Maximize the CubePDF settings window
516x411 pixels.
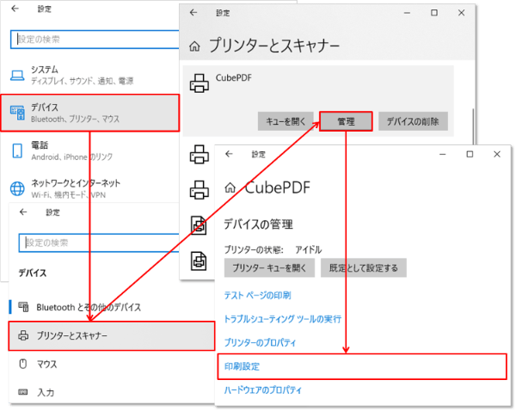(x=470, y=154)
